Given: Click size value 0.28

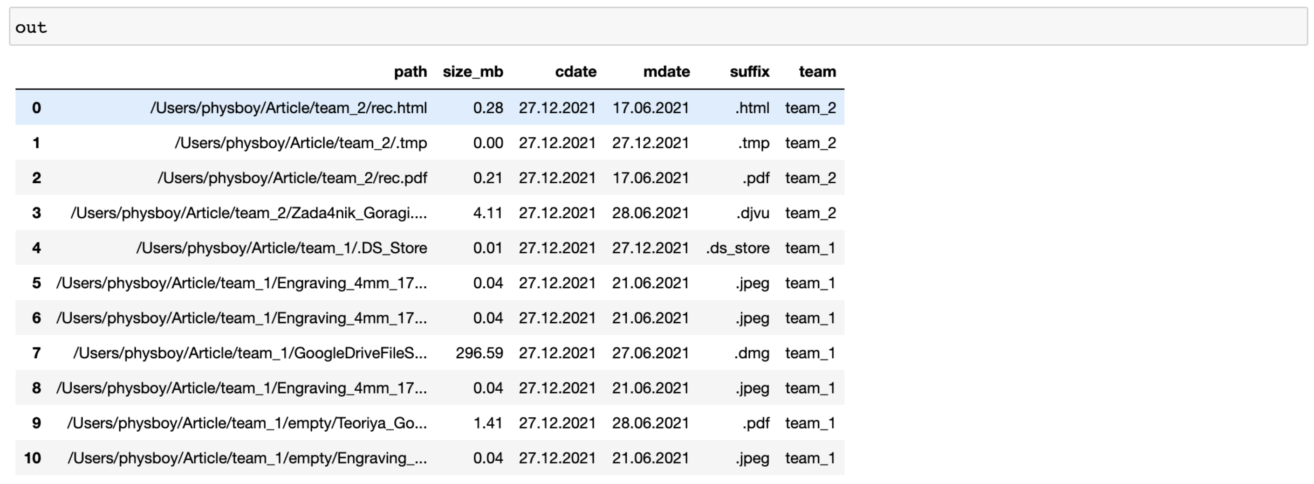Looking at the screenshot, I should pos(488,108).
